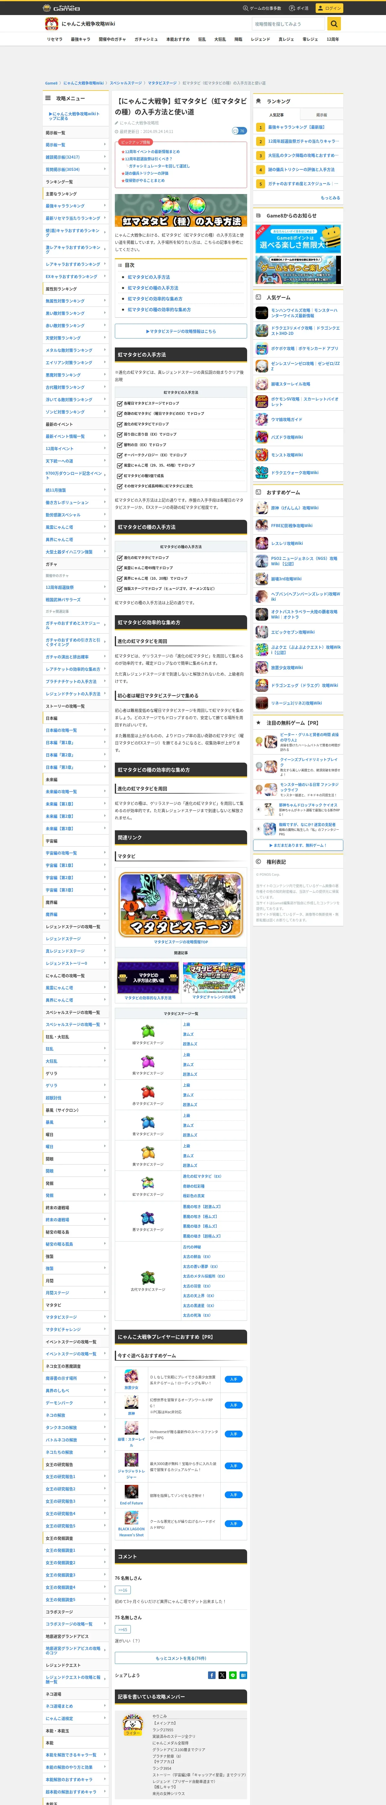Click the >>16 reply link in comments
This screenshot has width=386, height=1805.
(123, 1590)
